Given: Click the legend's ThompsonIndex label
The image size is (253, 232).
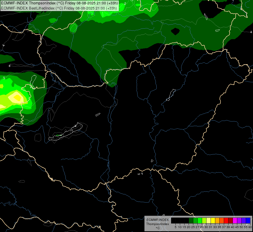Looking at the screenshot, I should 158,224.
